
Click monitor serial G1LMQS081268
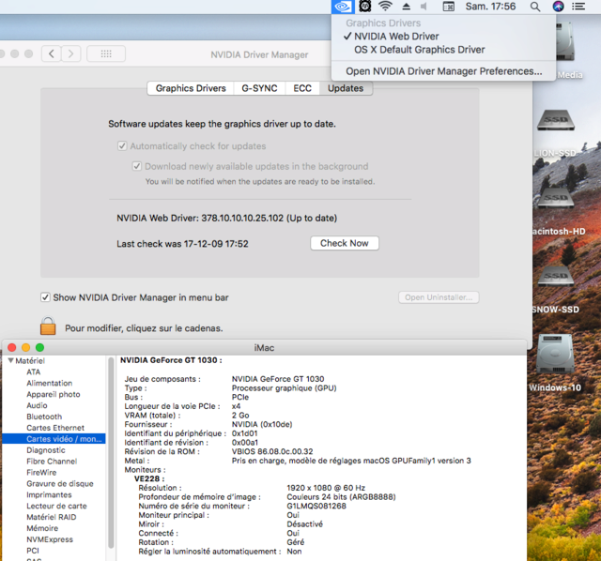[316, 506]
